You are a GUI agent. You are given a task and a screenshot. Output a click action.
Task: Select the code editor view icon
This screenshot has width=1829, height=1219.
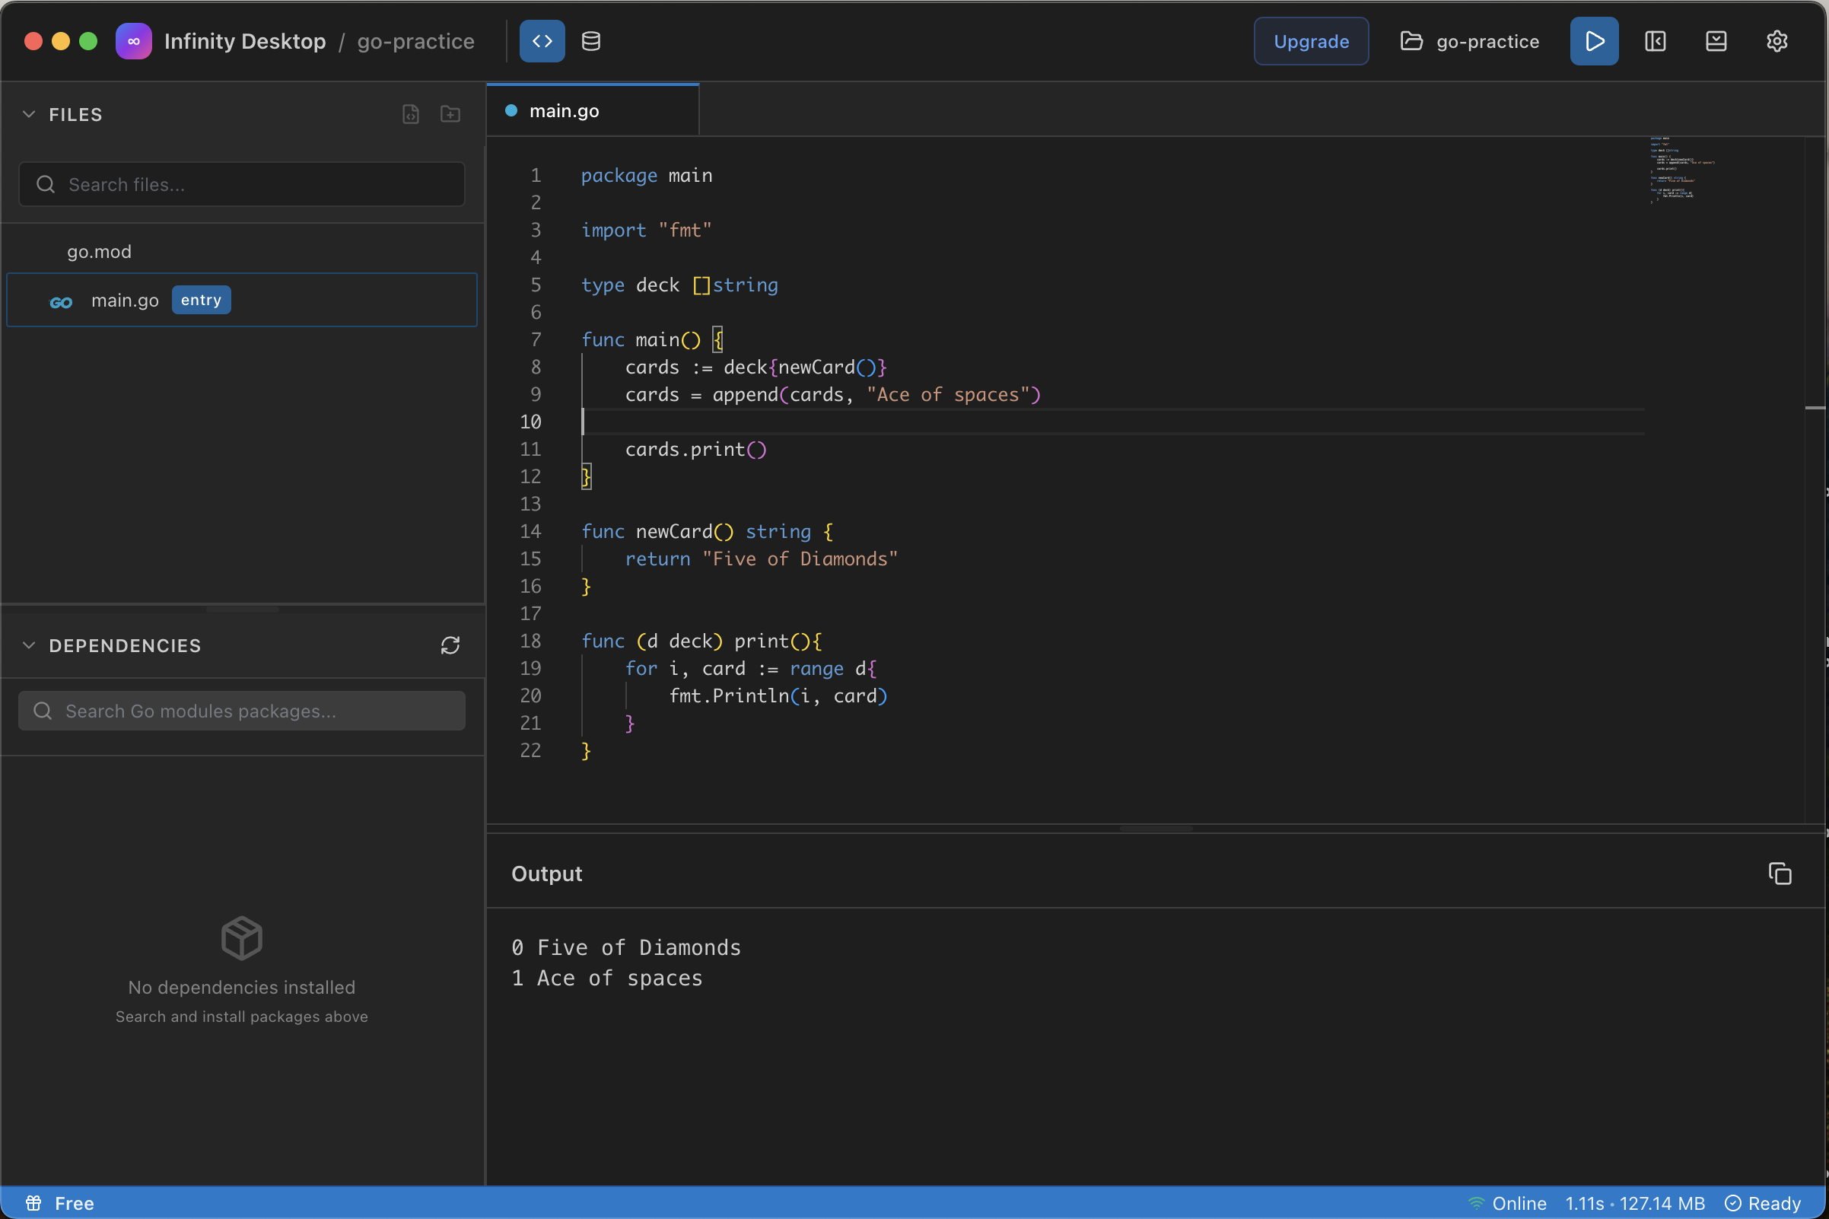[x=541, y=40]
